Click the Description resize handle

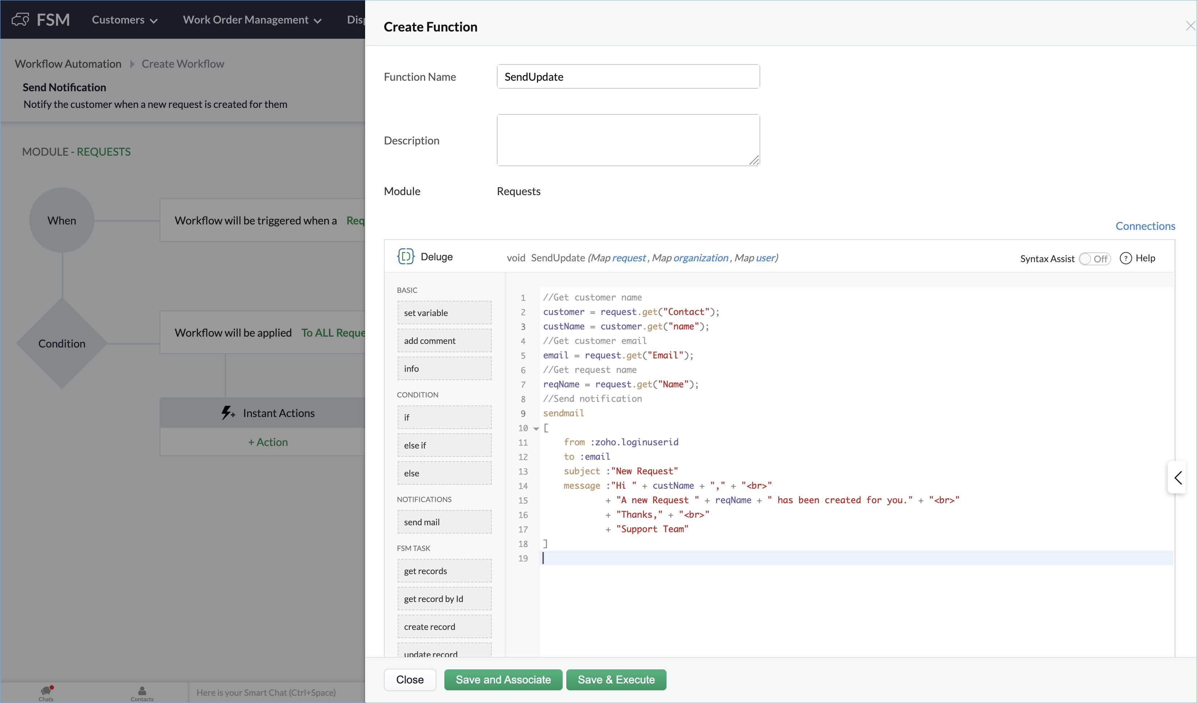coord(754,161)
